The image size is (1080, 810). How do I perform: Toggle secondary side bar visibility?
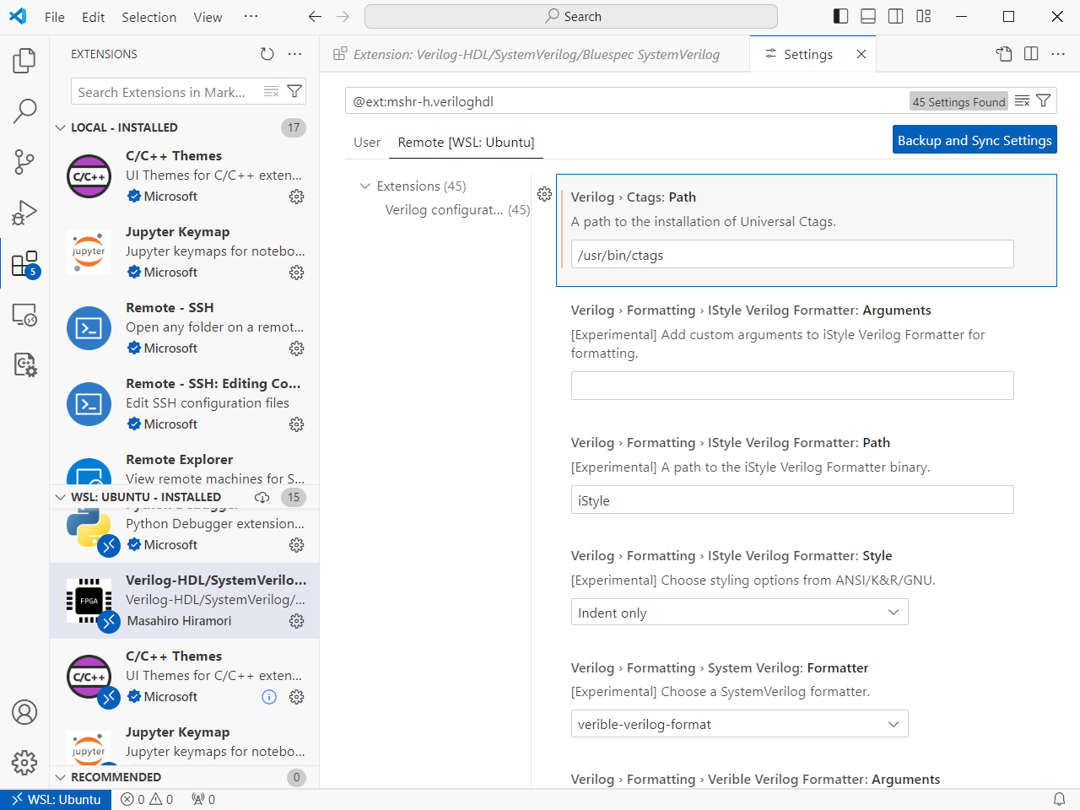point(896,17)
